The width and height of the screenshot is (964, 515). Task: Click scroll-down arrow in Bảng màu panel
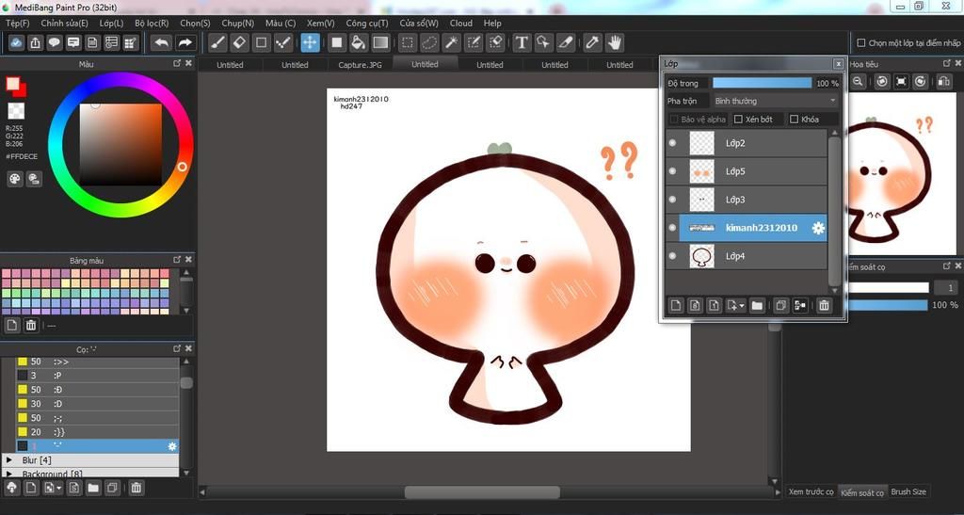tap(186, 311)
